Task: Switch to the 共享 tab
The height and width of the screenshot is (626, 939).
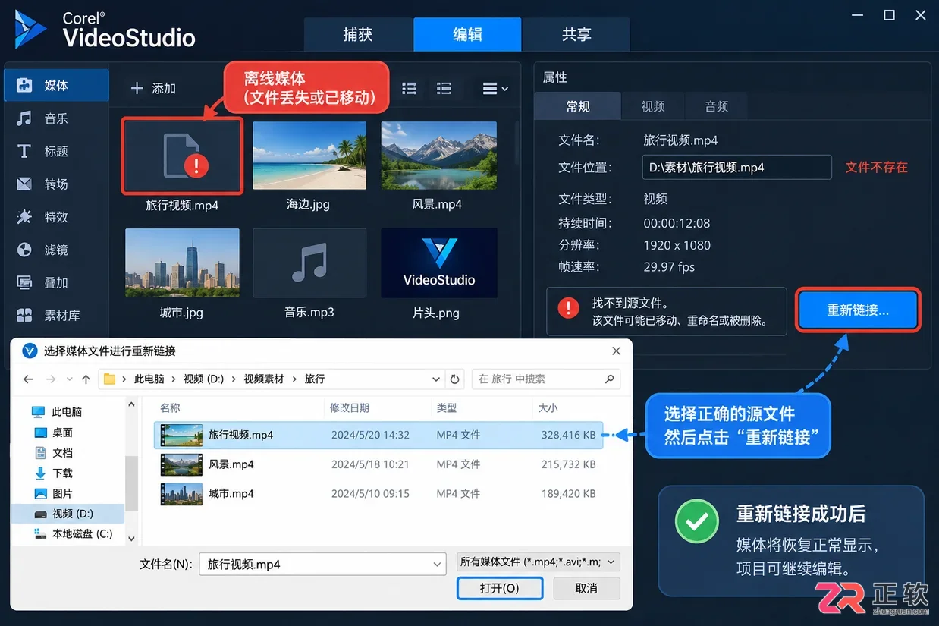Action: [x=576, y=34]
